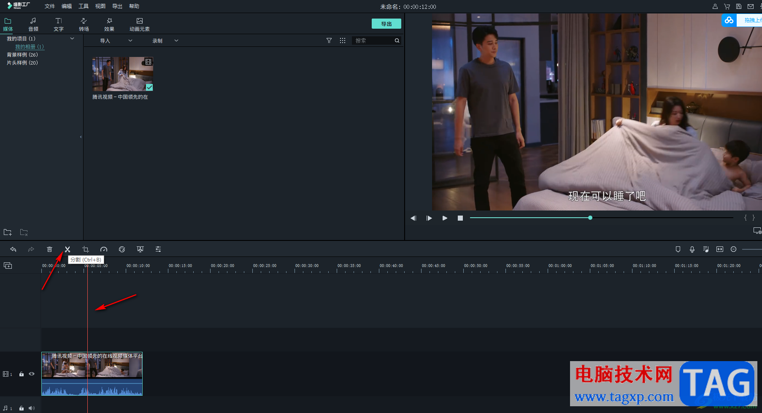The image size is (762, 413).
Task: Select the 腾讯视频 media thumbnail
Action: (123, 74)
